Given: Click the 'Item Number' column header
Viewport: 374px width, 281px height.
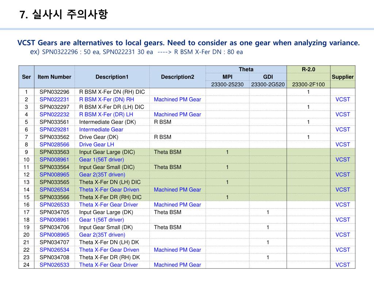Looking at the screenshot, I should [x=54, y=77].
